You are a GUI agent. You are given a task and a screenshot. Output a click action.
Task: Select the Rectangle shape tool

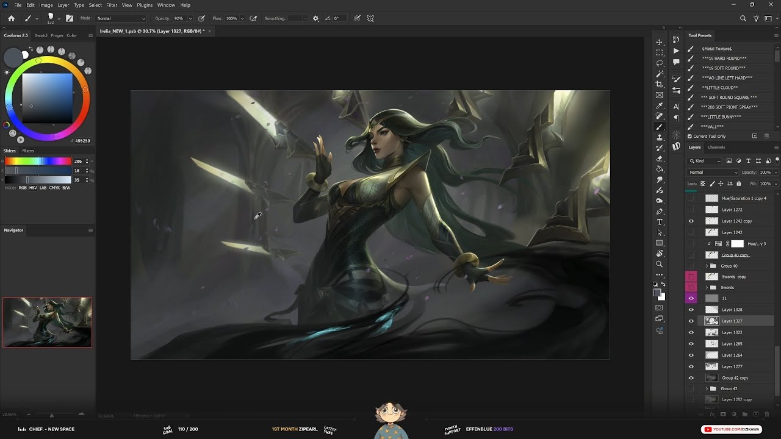pos(659,243)
